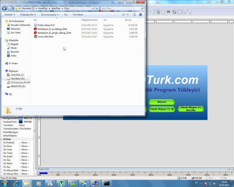
Task: Click the BackgroundColor swatch
Action: pos(20,118)
